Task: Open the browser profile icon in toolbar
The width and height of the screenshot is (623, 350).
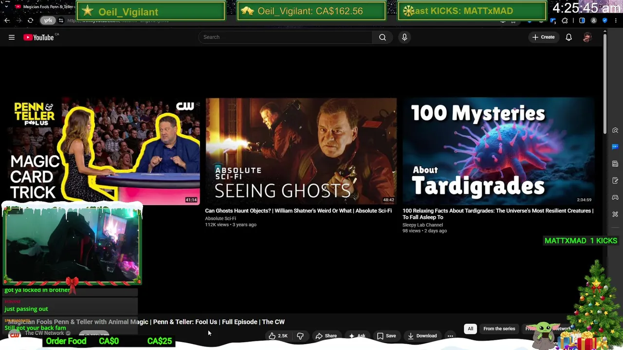Action: (593, 20)
